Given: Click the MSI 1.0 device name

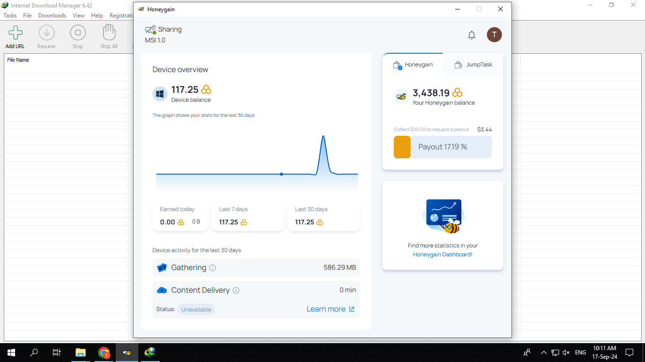Looking at the screenshot, I should coord(155,40).
